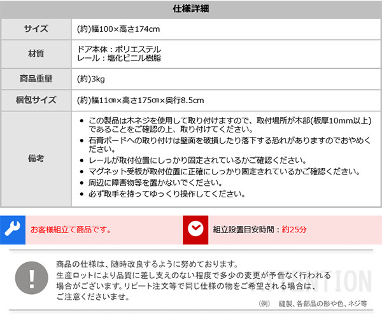Image resolution: width=382 pixels, height=331 pixels.
Task: Select the size value (約)幅100×高さ174cm
Action: (x=118, y=29)
